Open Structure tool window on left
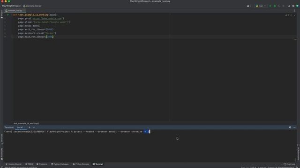Screen dimensions: 300x168 [2, 139]
